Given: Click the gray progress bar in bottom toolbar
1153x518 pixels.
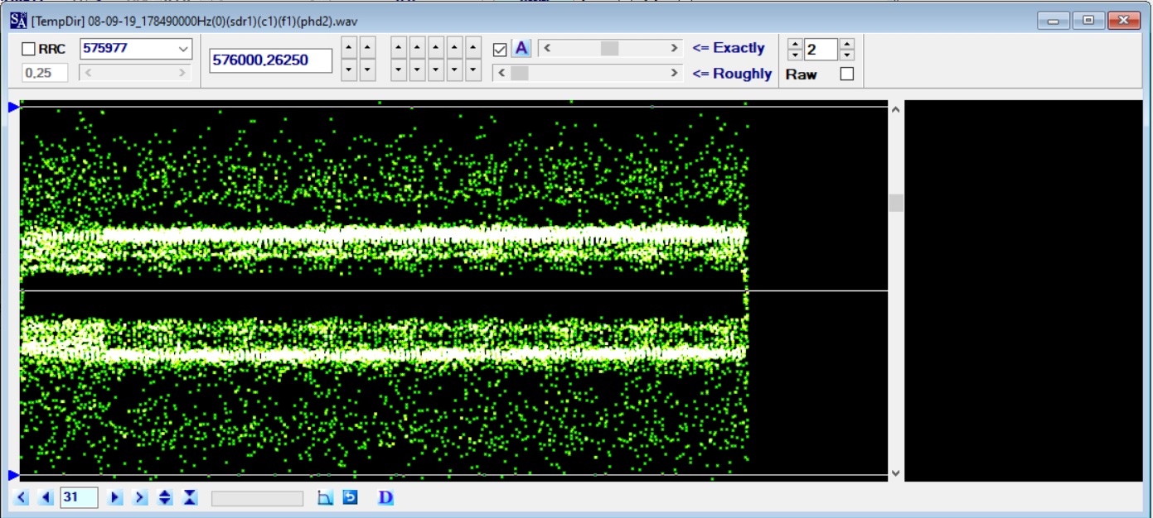Looking at the screenshot, I should (257, 498).
